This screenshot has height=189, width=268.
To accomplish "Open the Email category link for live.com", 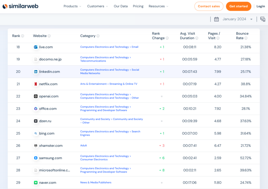I will [x=135, y=47].
